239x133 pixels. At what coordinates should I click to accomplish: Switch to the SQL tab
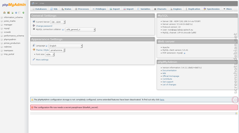point(54,9)
